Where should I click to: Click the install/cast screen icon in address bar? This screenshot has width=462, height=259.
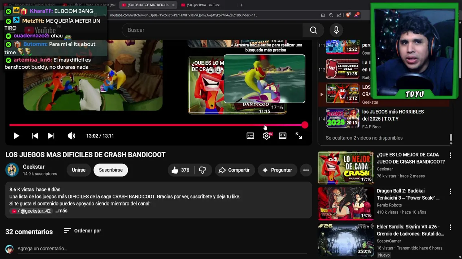point(323,15)
